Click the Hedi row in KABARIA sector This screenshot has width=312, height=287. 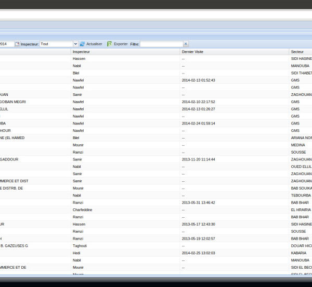[77, 253]
